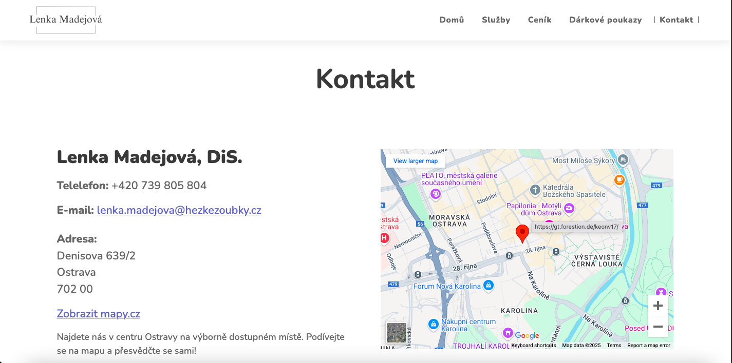
Task: Open the Dárkové poukazy page
Action: tap(605, 19)
